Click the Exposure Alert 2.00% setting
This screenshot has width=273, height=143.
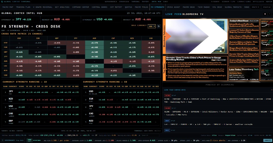click(82, 140)
